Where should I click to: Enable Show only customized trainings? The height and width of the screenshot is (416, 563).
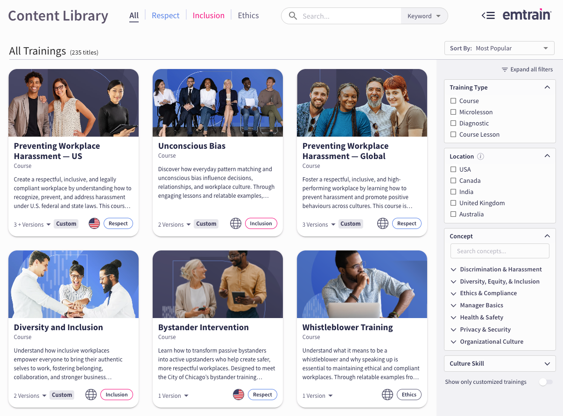[545, 381]
